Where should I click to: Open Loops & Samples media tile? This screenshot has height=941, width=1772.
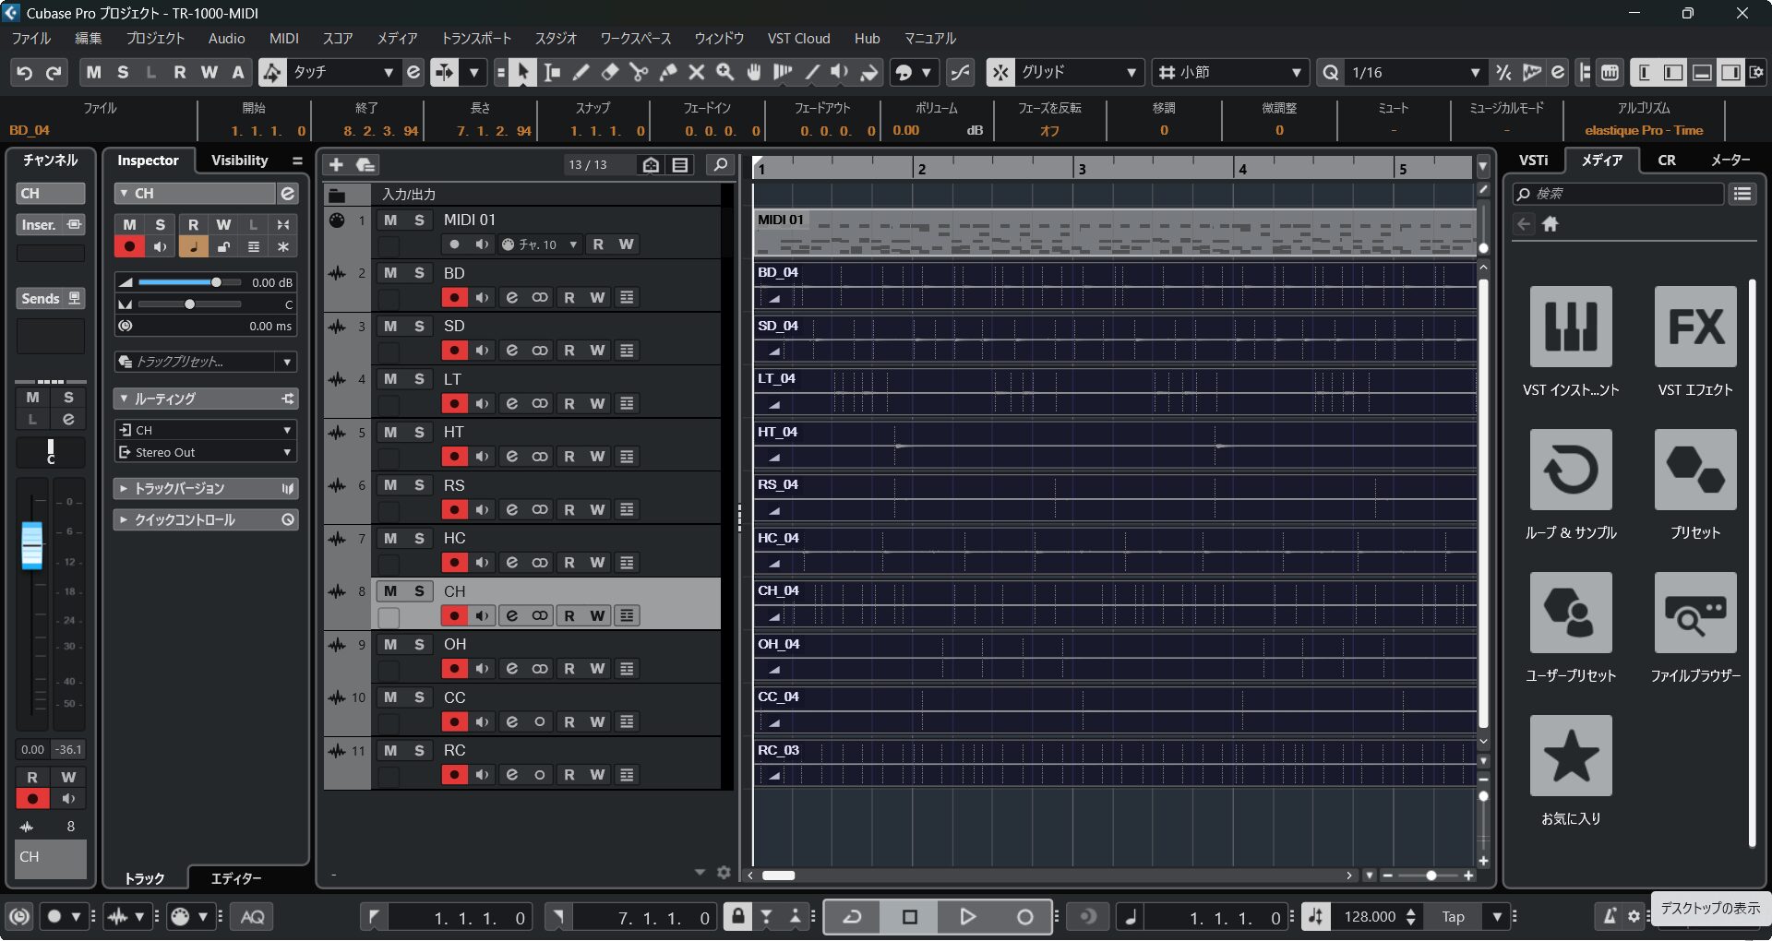click(1570, 470)
